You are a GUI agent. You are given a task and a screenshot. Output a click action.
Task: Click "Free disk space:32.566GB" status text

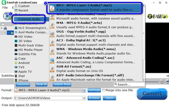point(21,105)
